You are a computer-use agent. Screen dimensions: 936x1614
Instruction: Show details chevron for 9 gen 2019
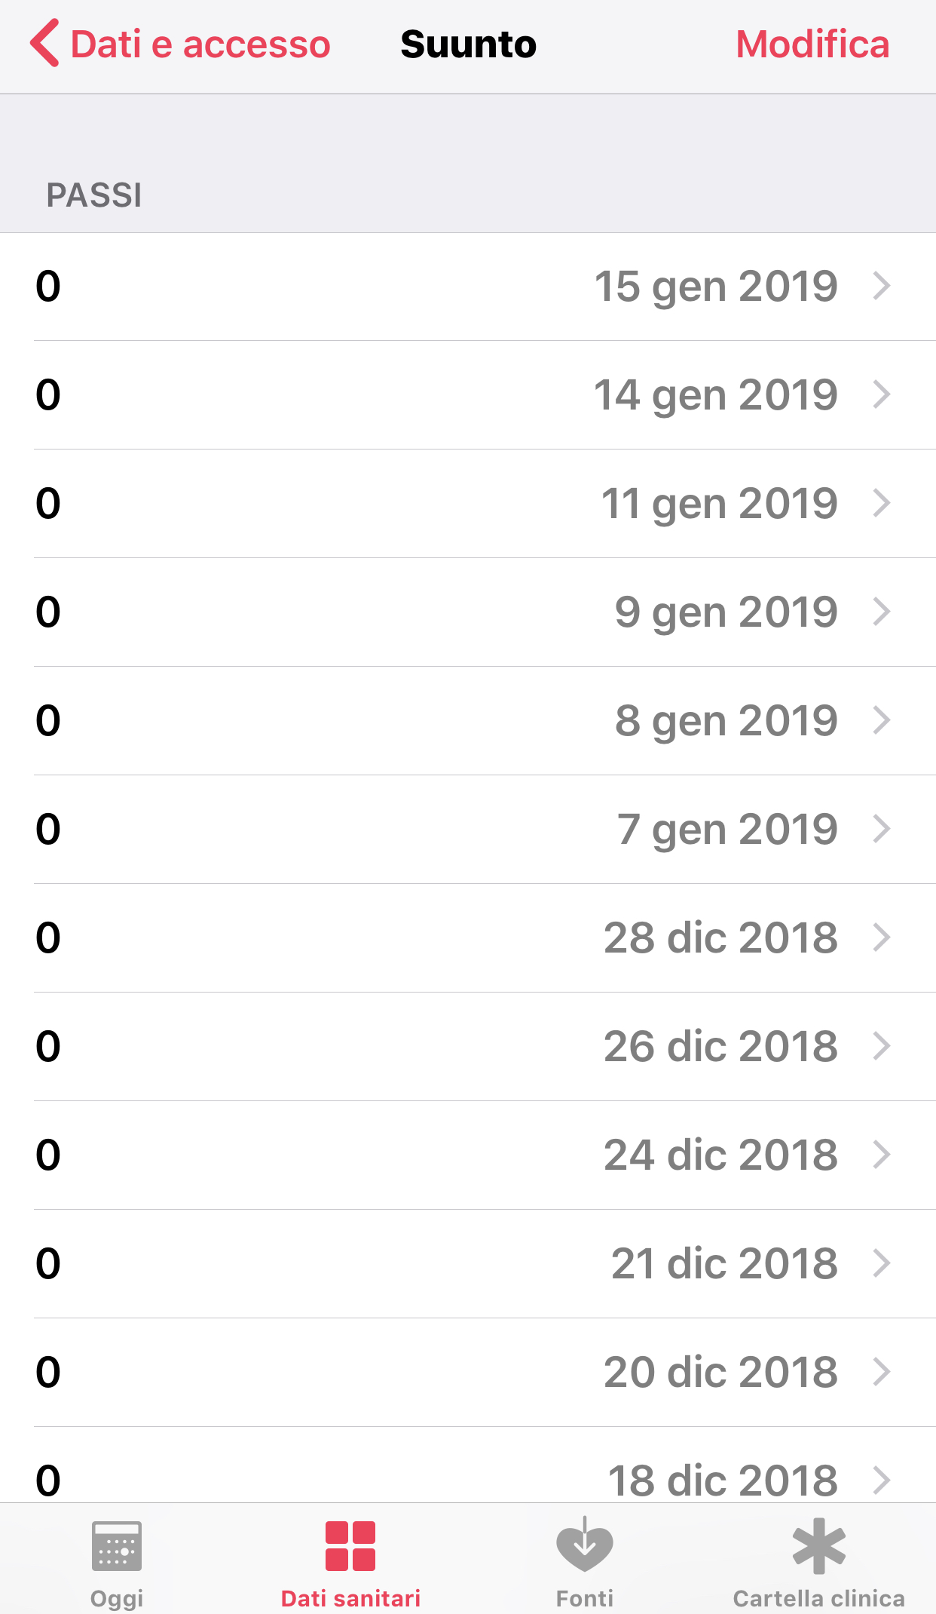[x=882, y=612]
